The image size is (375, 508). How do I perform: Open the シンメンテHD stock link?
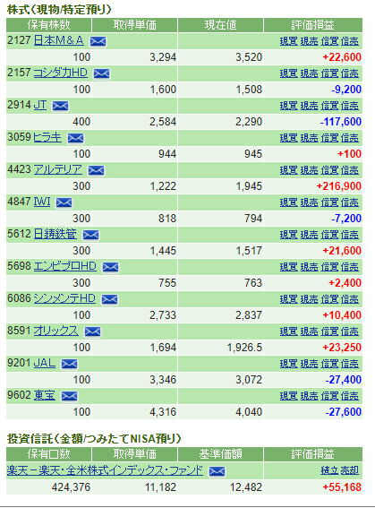coord(64,298)
